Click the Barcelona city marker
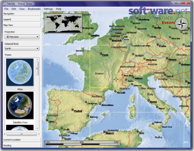 pos(100,104)
